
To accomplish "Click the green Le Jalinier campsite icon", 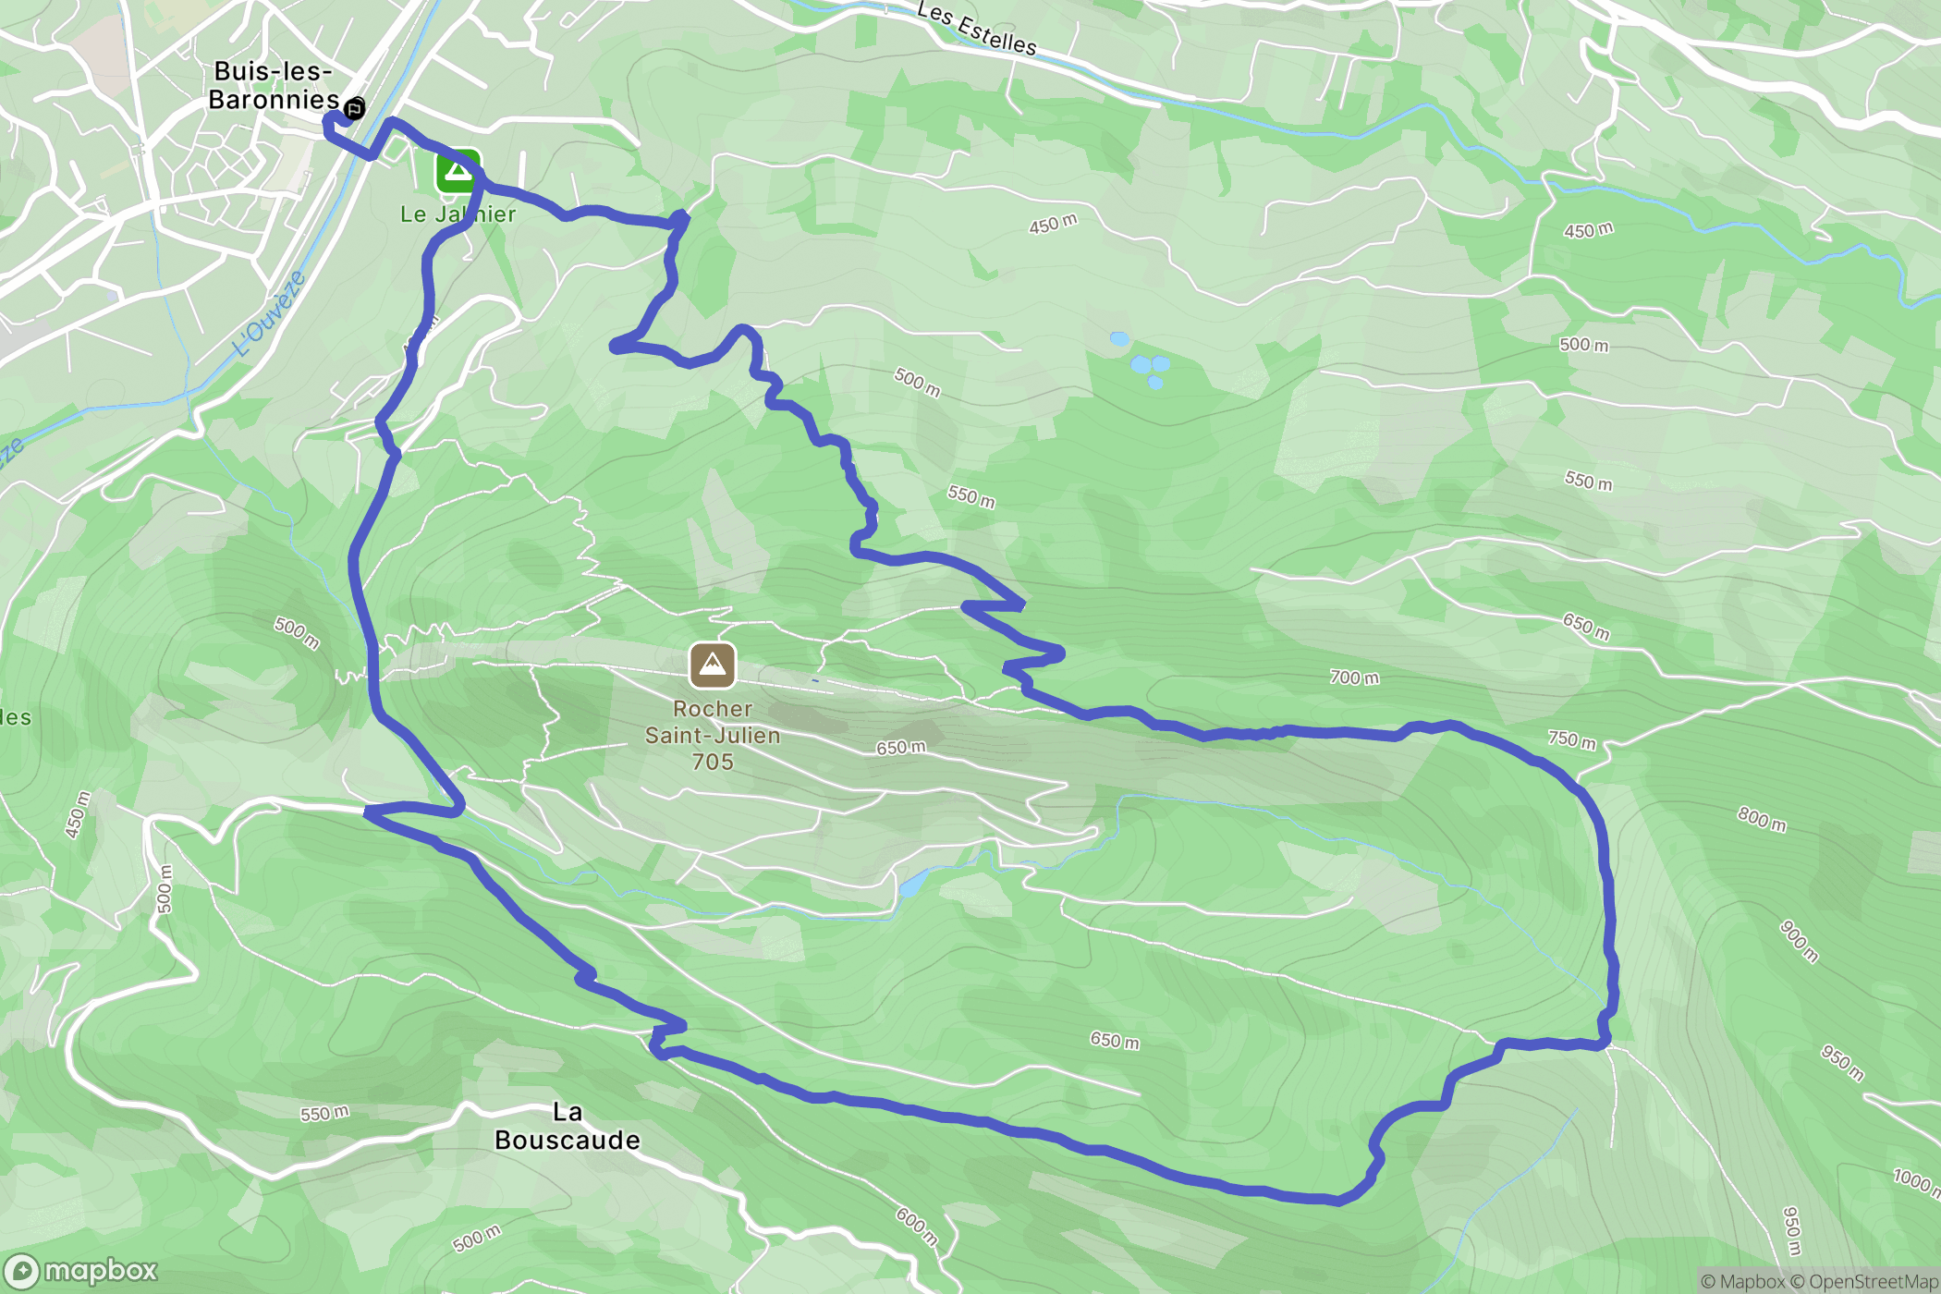I will click(x=458, y=172).
